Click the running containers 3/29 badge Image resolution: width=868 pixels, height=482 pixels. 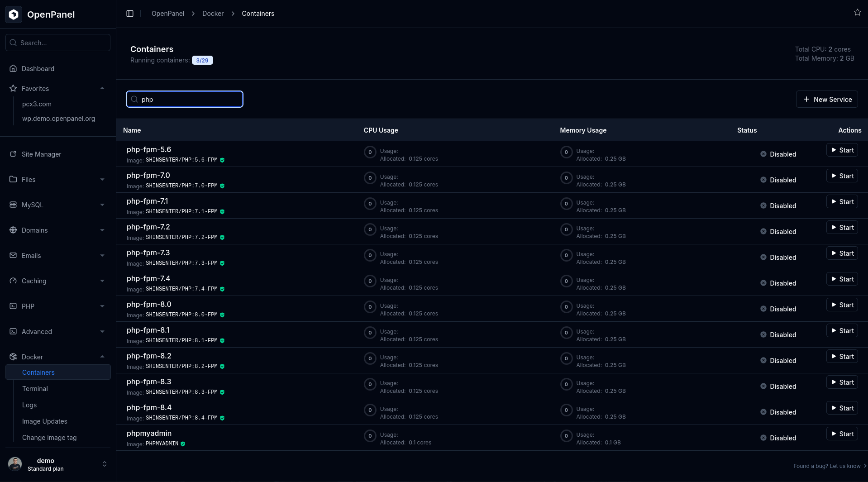pyautogui.click(x=202, y=60)
